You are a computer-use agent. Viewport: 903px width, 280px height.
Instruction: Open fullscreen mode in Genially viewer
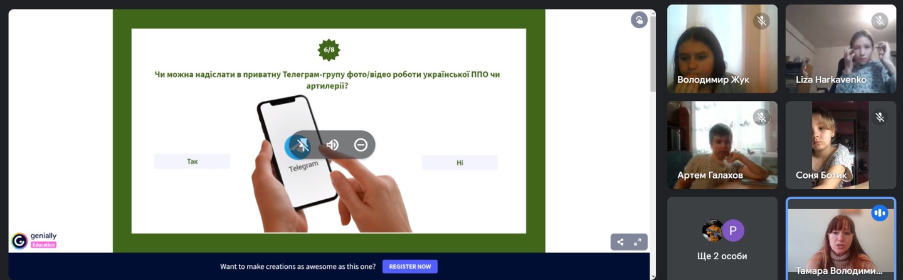(x=638, y=242)
